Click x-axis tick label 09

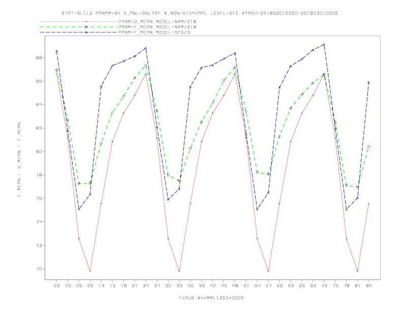(x=90, y=286)
